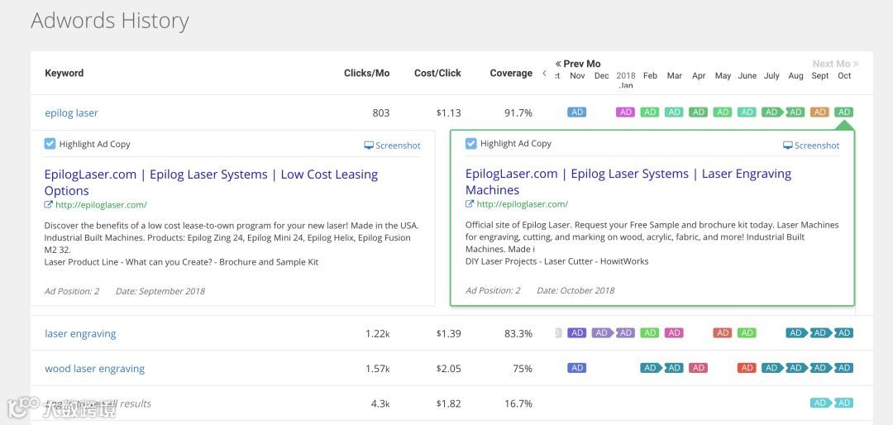Open October AD badge for wood laser engraving
The height and width of the screenshot is (425, 893).
[844, 368]
